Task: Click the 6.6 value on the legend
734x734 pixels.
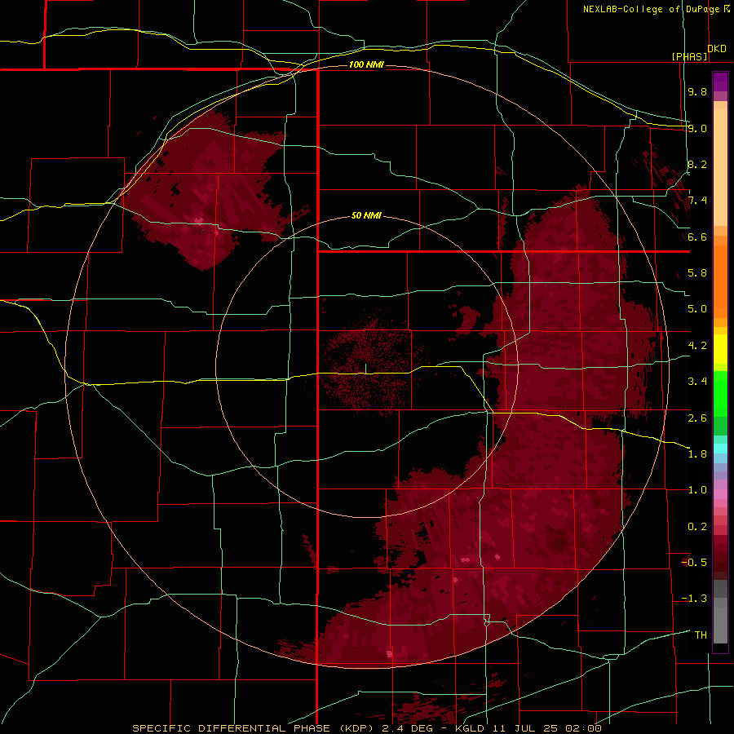Action: point(697,237)
